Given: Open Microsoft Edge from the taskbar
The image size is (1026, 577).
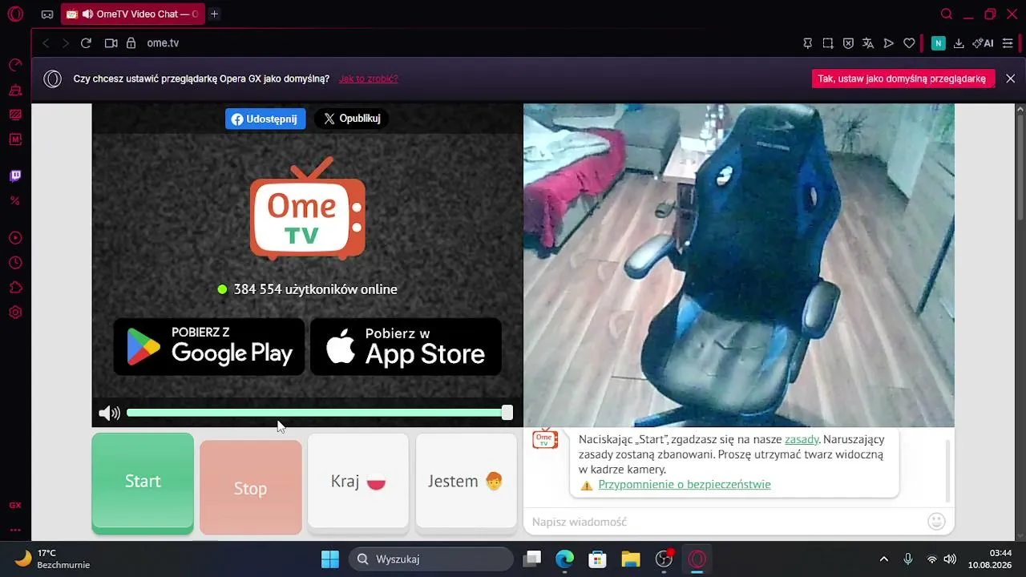Looking at the screenshot, I should 565,559.
